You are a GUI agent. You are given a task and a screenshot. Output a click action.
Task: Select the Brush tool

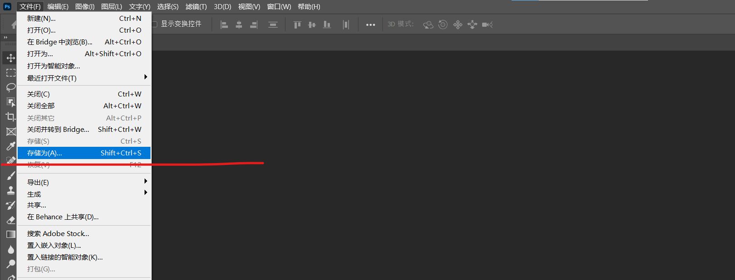[x=10, y=176]
